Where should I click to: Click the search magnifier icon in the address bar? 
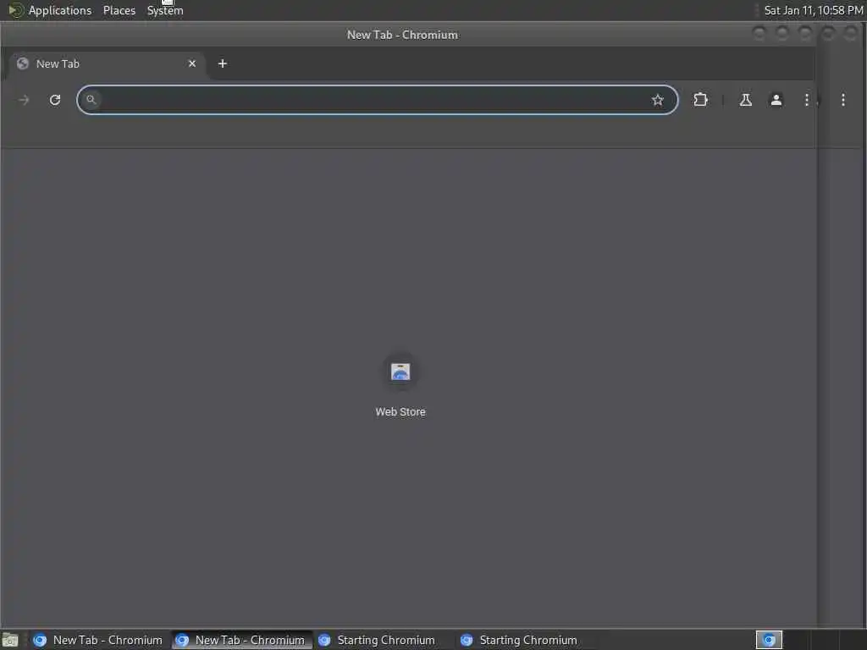tap(91, 100)
